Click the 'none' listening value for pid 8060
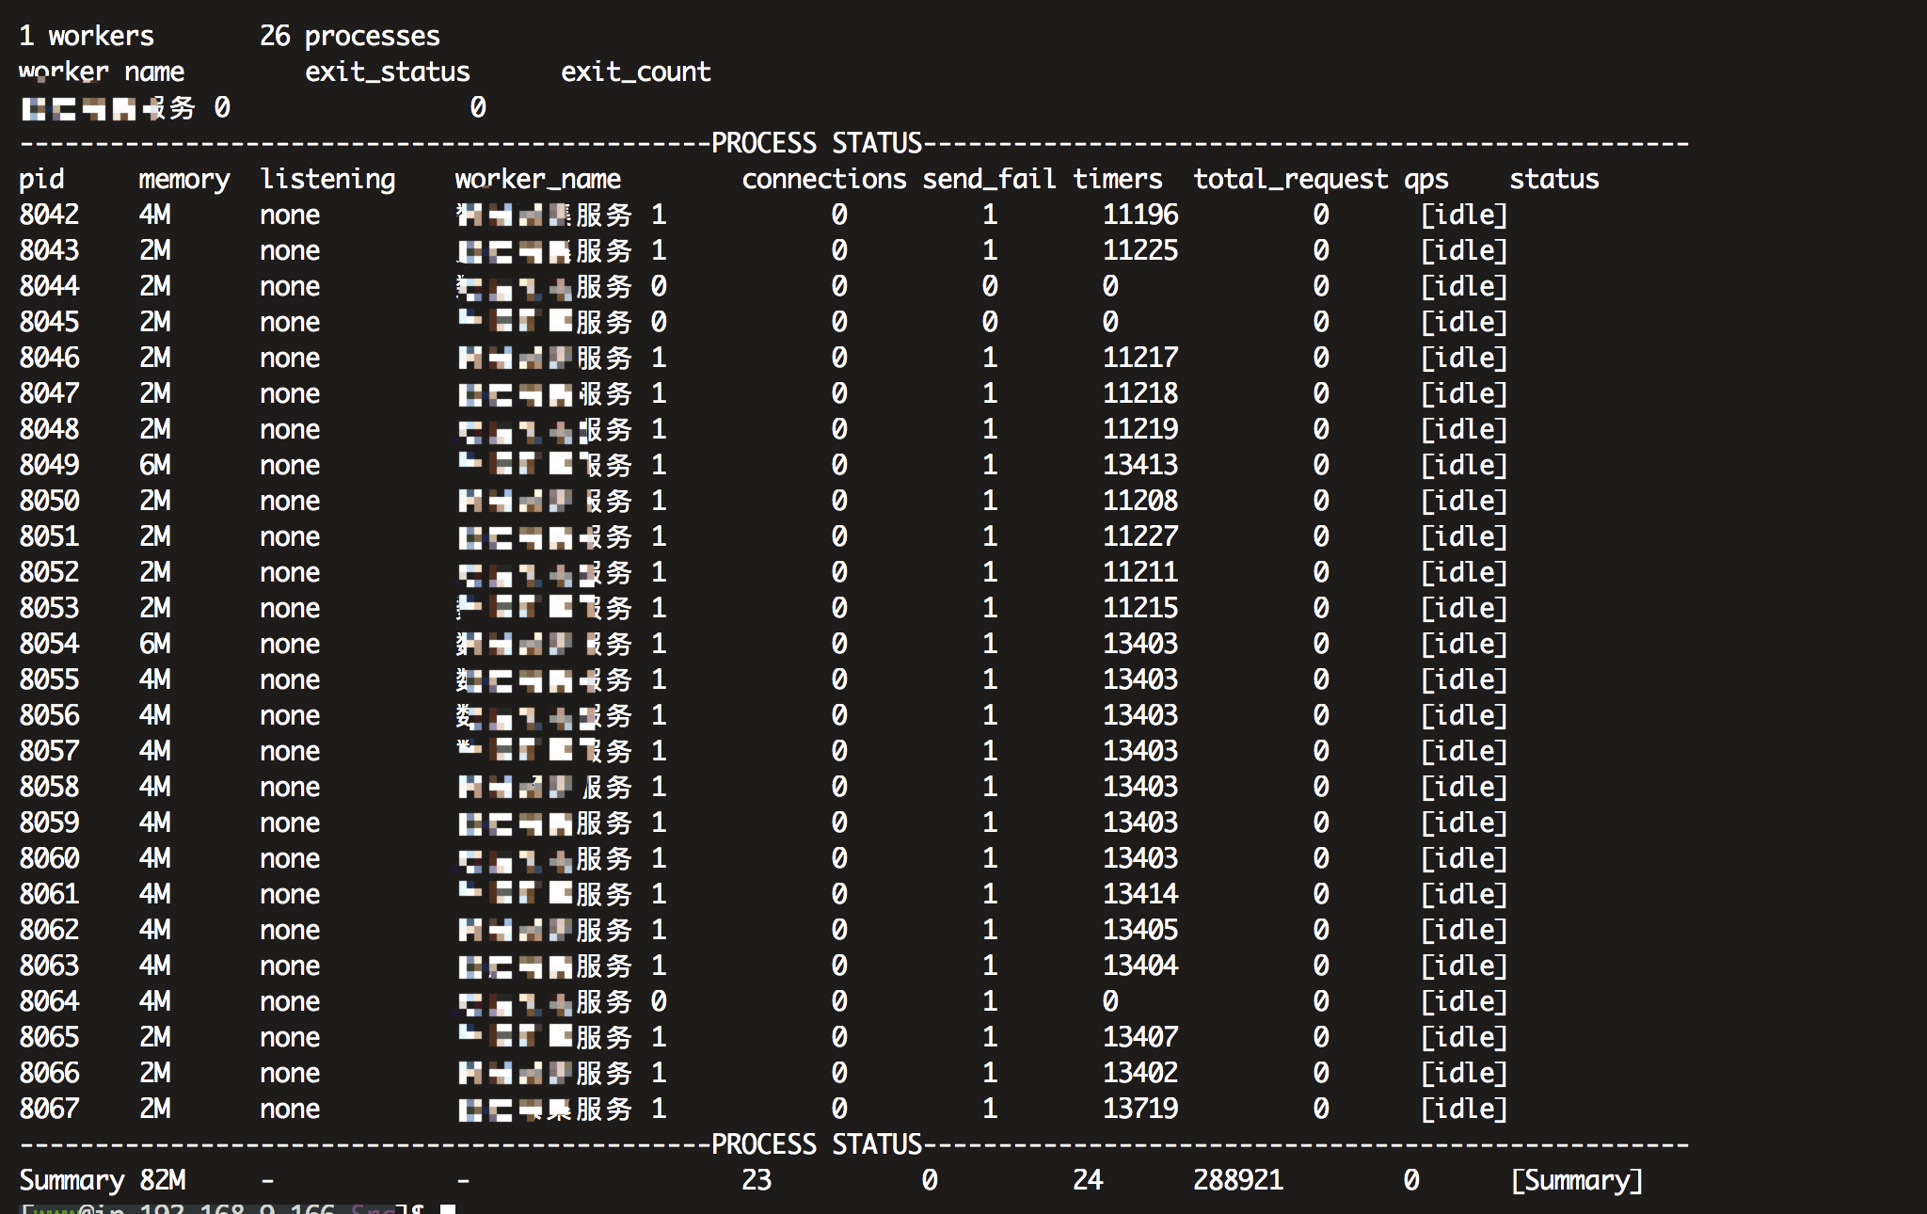1927x1214 pixels. click(x=290, y=858)
